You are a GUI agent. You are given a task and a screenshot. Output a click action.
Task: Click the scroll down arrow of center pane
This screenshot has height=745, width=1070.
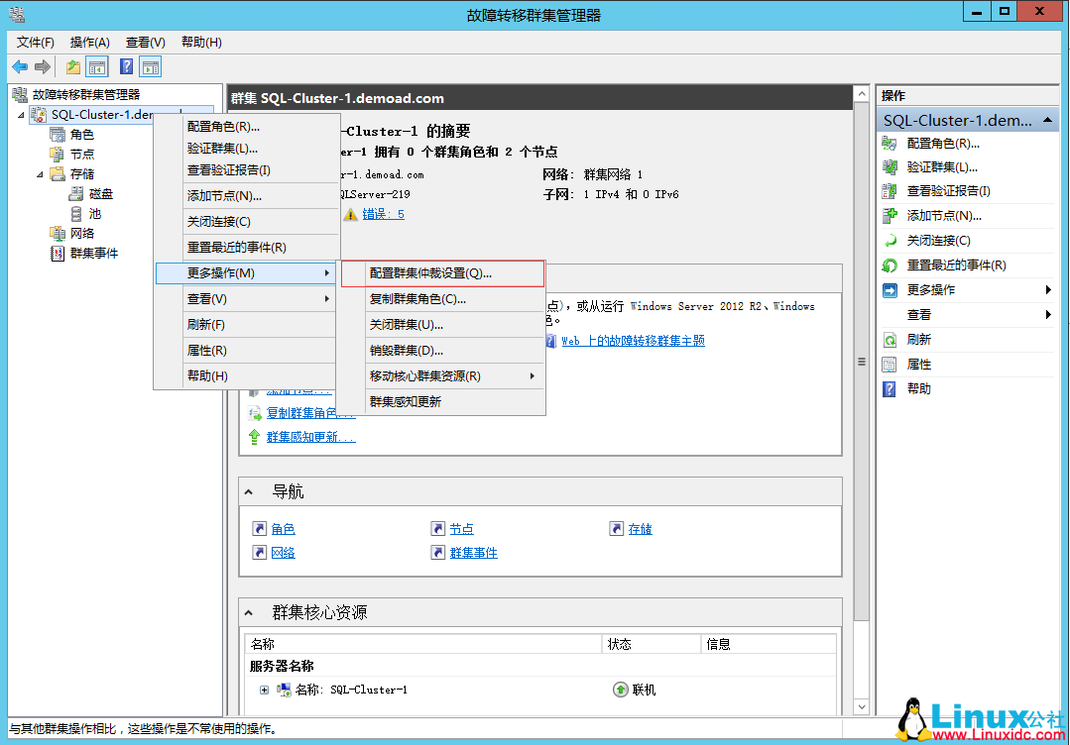[862, 706]
